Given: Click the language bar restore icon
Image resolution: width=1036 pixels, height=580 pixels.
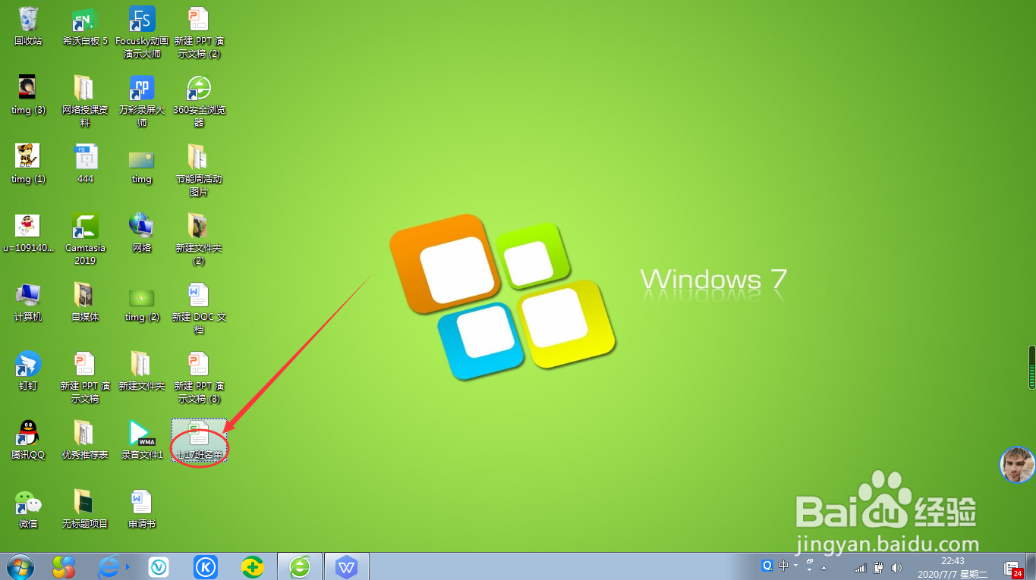Looking at the screenshot, I should coord(809,562).
